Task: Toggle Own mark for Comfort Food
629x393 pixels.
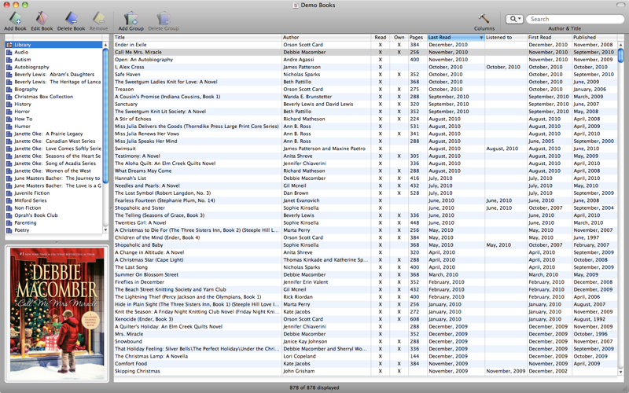Action: click(399, 364)
